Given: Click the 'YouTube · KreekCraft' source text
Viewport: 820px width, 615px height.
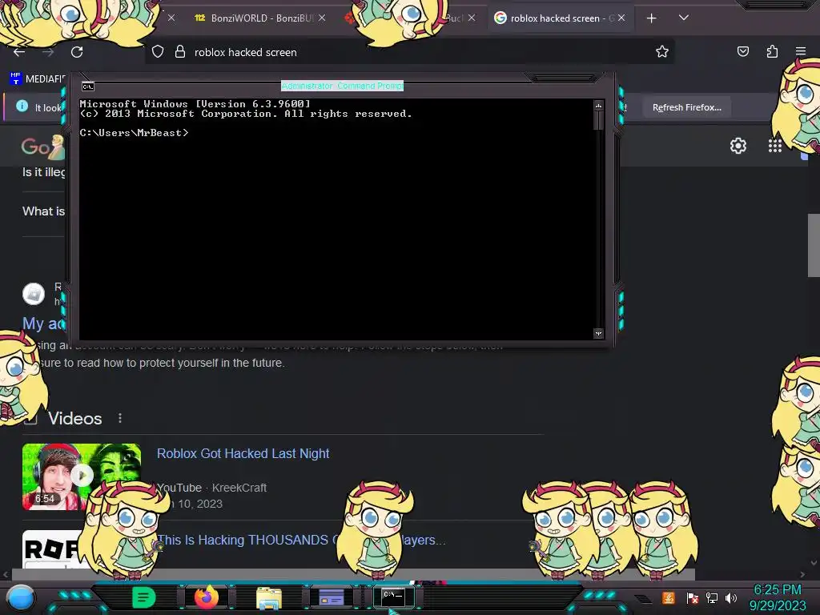Looking at the screenshot, I should 211,488.
